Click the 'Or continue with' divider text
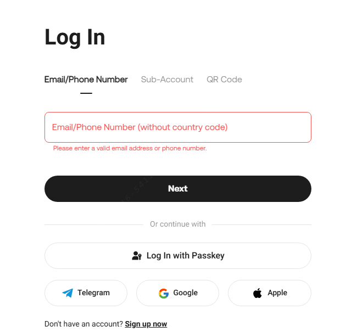This screenshot has height=332, width=346. (x=177, y=224)
